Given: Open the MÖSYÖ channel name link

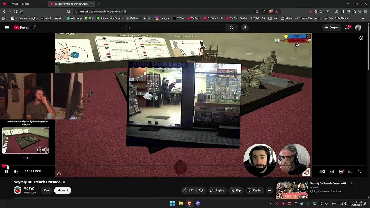Looking at the screenshot, I should tap(29, 189).
